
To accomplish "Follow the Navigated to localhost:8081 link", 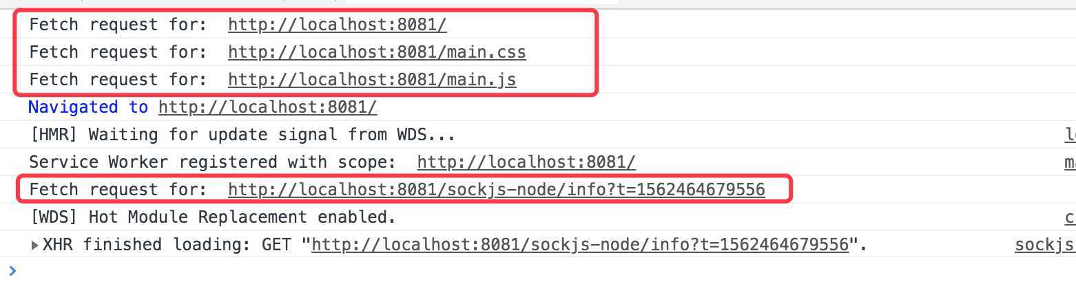I will coord(267,107).
